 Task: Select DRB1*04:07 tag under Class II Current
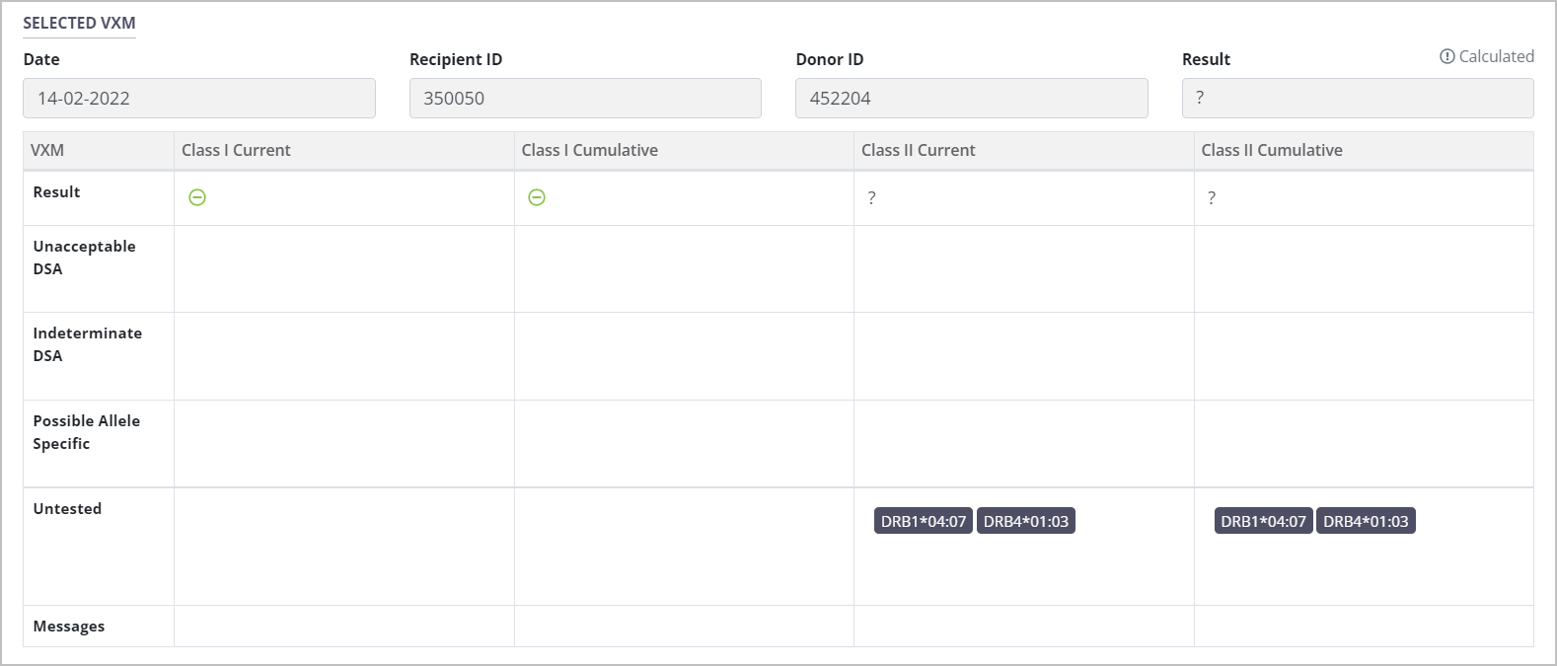click(x=924, y=521)
